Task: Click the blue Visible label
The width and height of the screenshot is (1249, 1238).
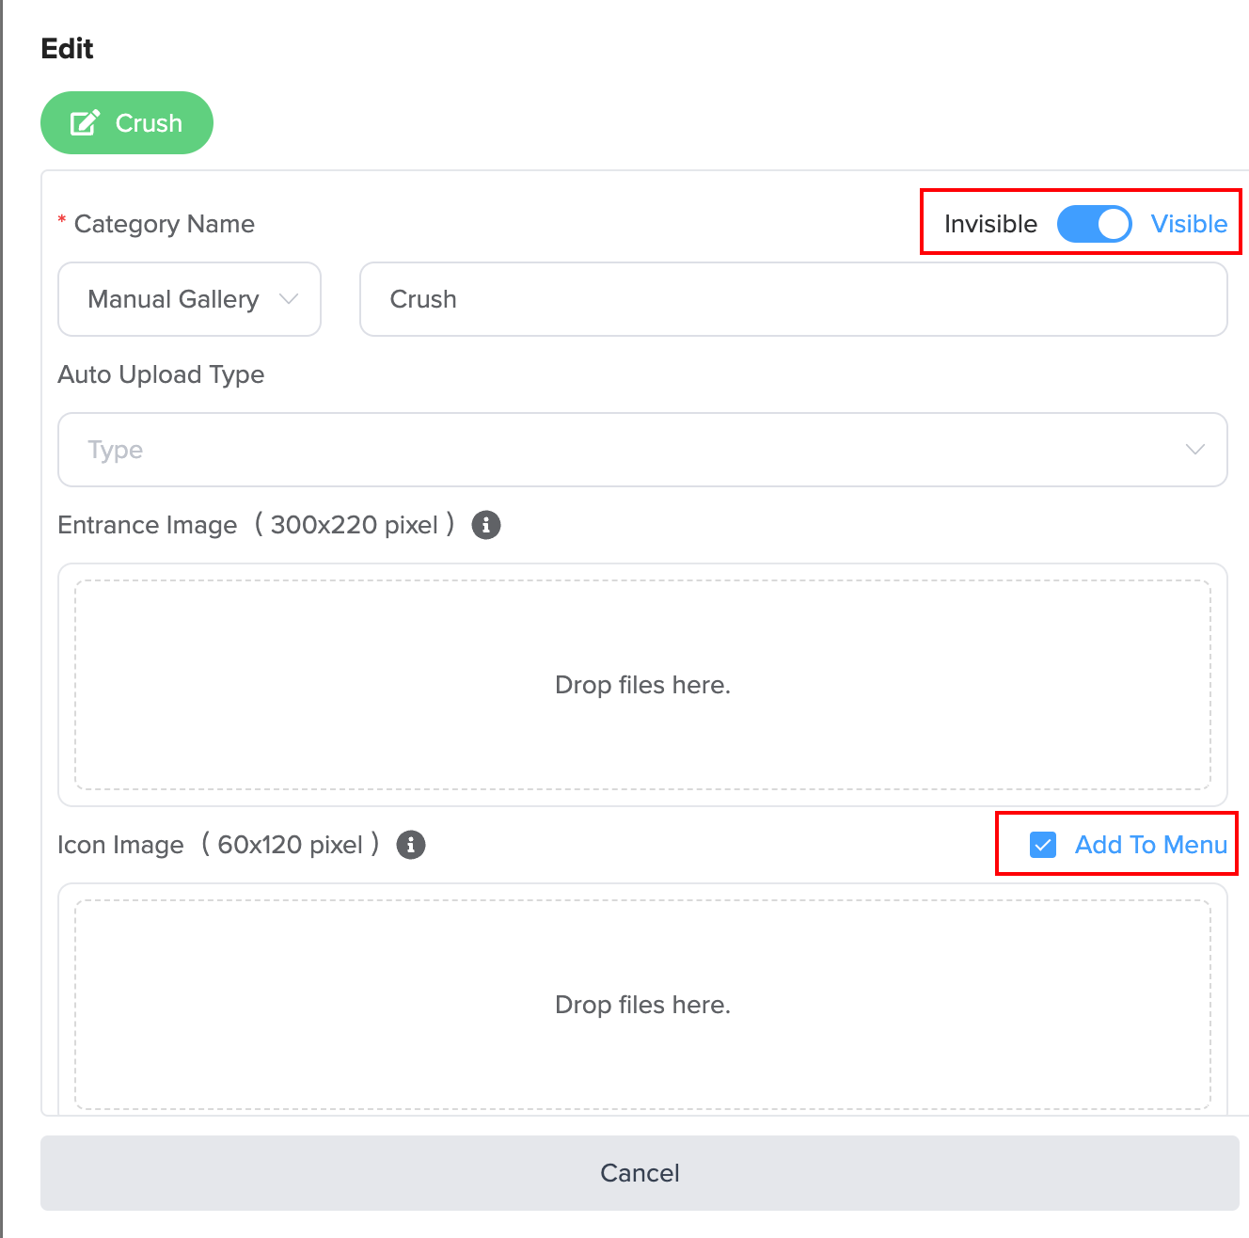Action: tap(1189, 224)
